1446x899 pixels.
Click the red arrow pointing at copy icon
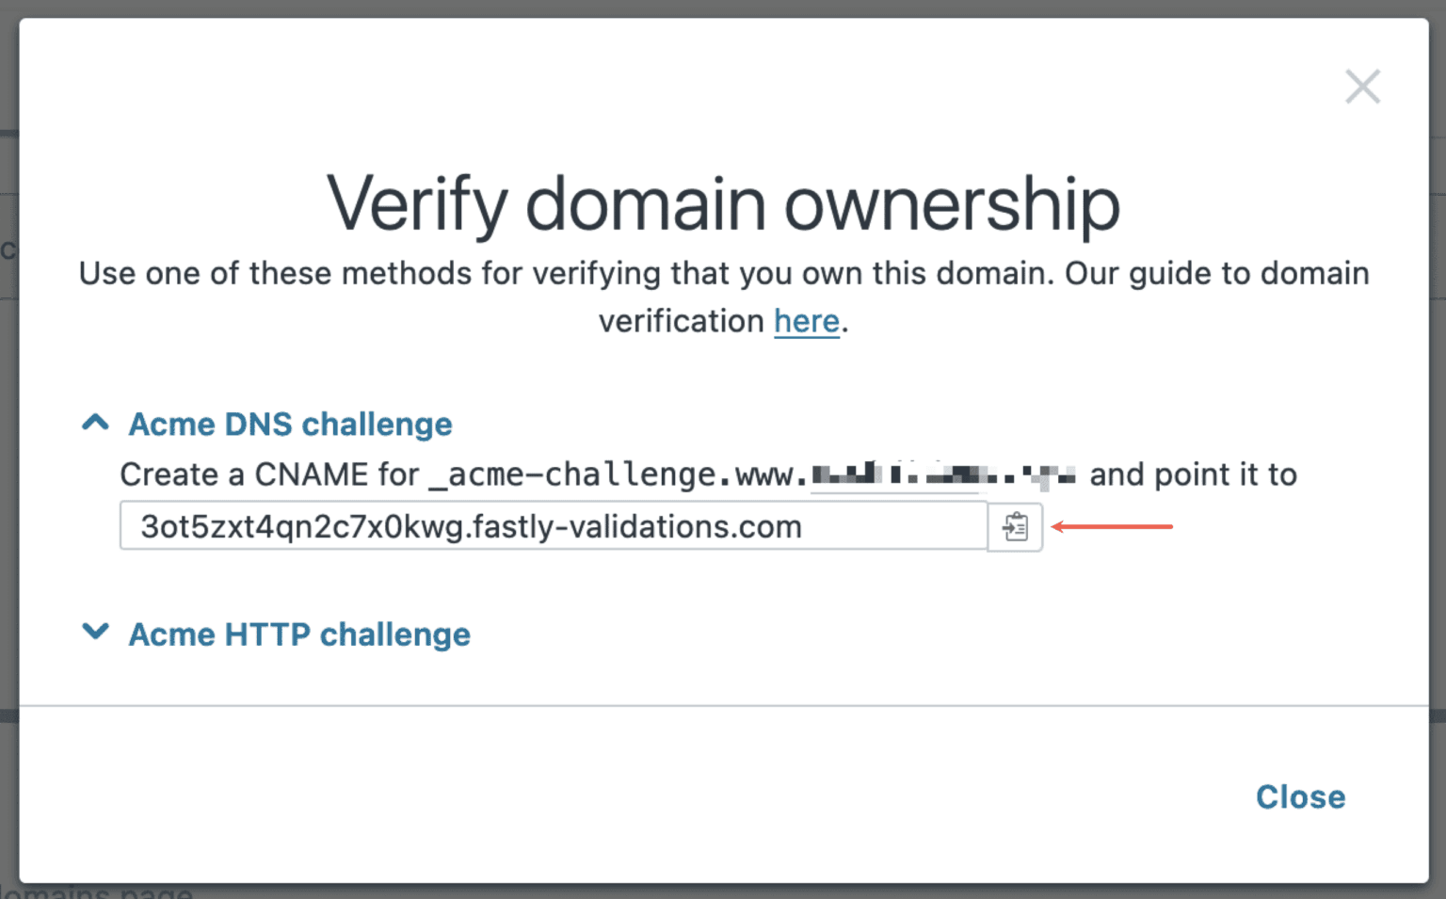(1112, 526)
